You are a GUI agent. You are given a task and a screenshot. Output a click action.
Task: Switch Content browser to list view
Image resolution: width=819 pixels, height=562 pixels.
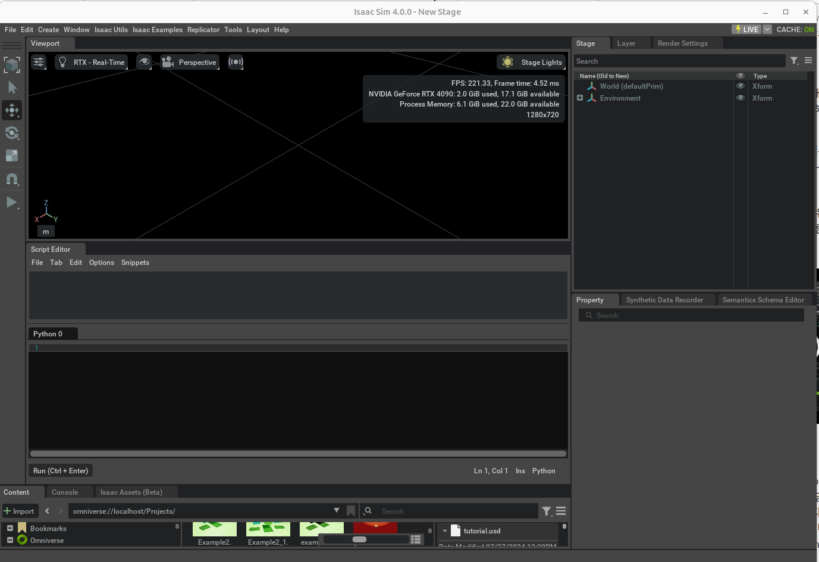tap(416, 539)
